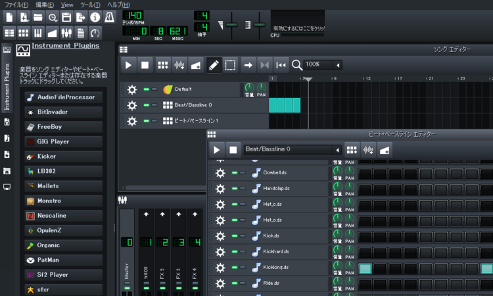Screen dimensions: 493x296
Task: Mute the Cowbell.ds track
Action: pyautogui.click(x=234, y=172)
